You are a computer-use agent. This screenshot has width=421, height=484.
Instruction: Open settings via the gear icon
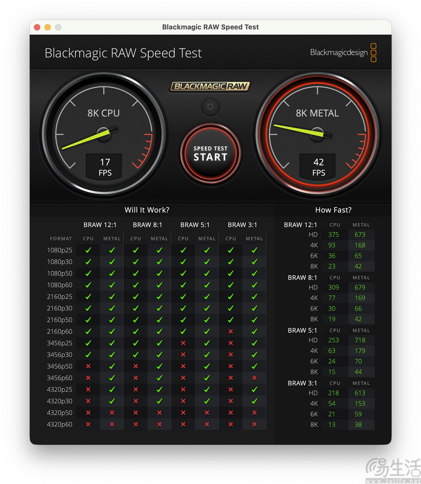[x=210, y=107]
